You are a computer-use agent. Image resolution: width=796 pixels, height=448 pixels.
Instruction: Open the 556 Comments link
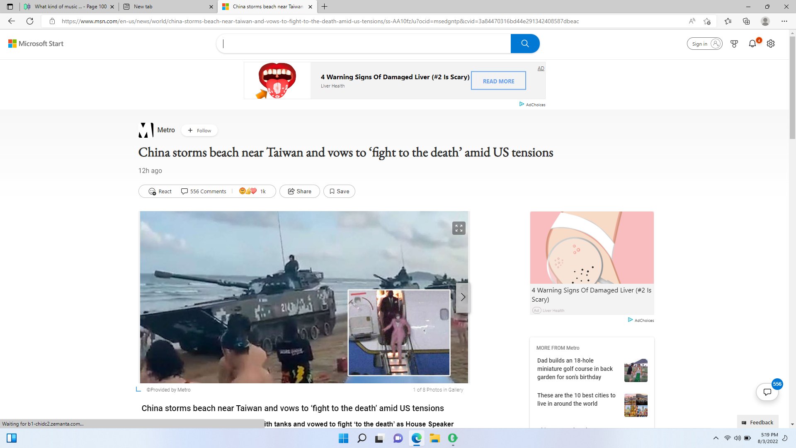[x=204, y=191]
